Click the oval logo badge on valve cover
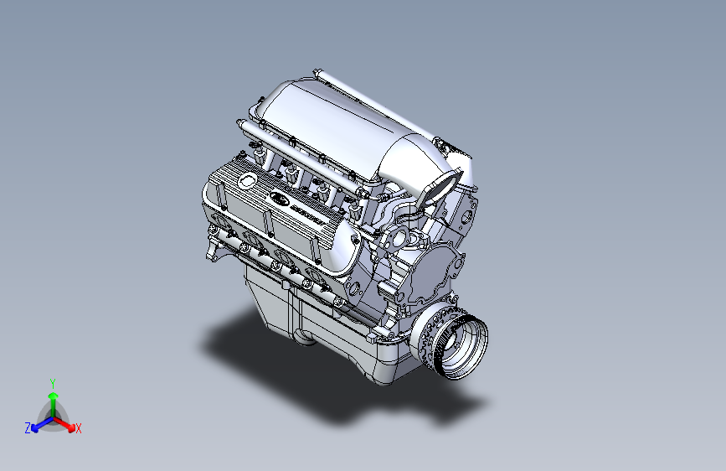The width and height of the screenshot is (726, 471). click(279, 199)
